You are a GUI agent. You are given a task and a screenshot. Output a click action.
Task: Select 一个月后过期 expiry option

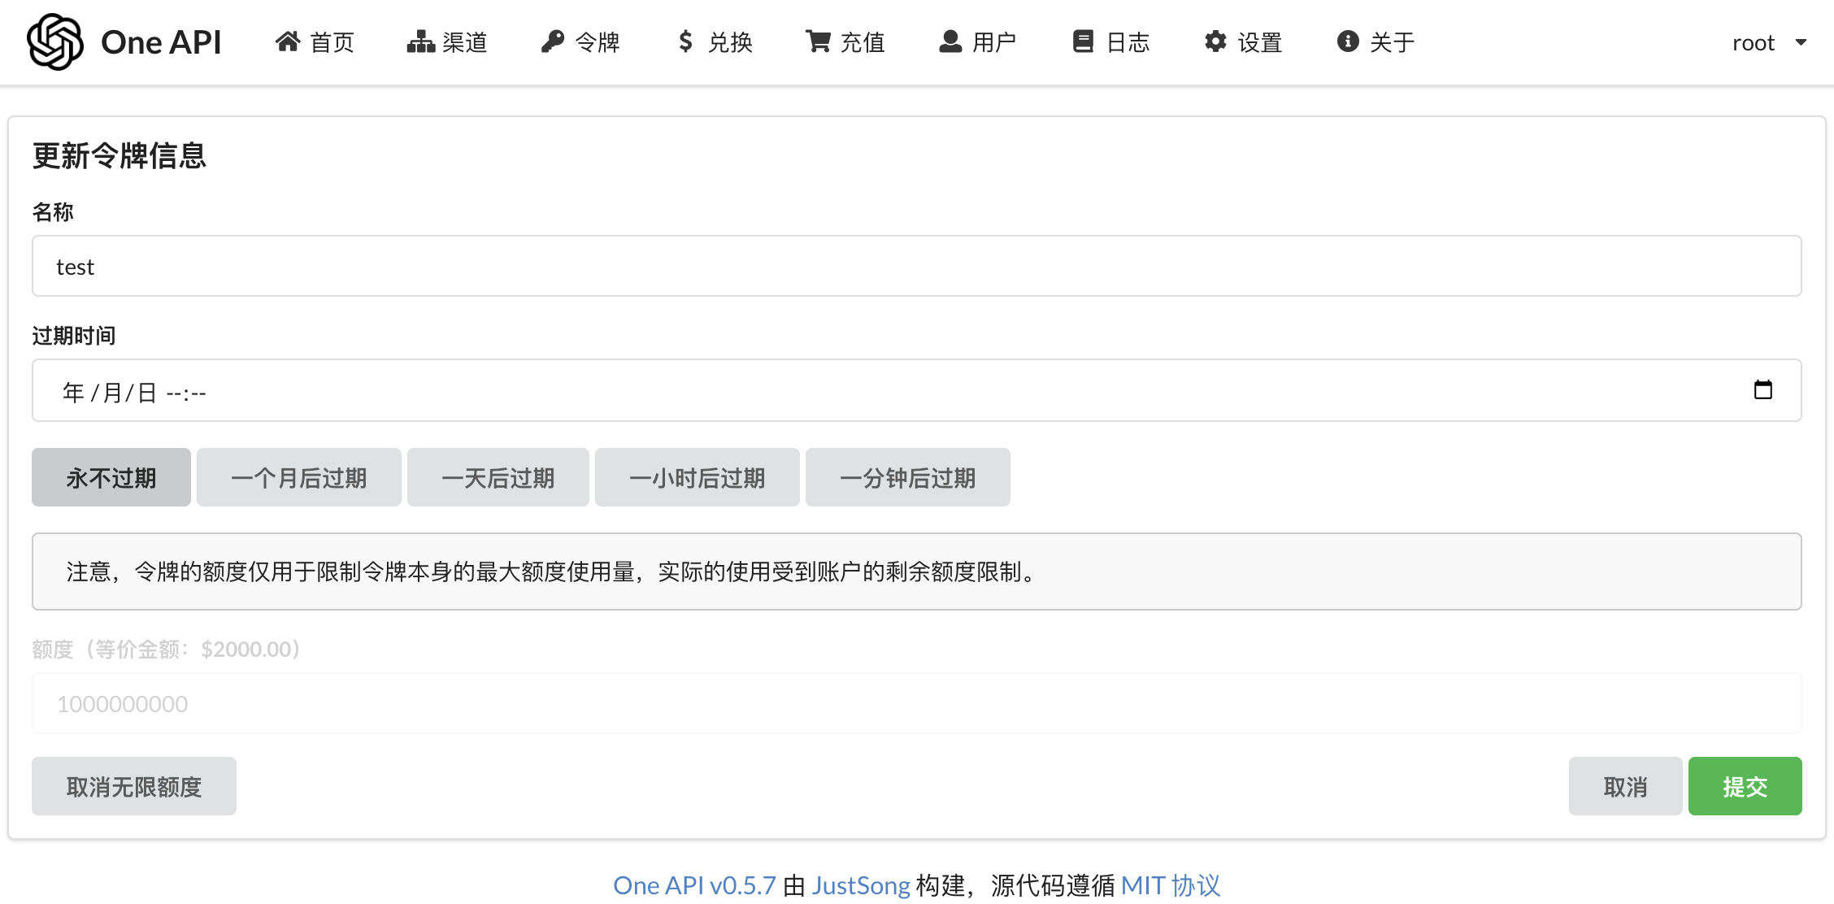tap(298, 477)
